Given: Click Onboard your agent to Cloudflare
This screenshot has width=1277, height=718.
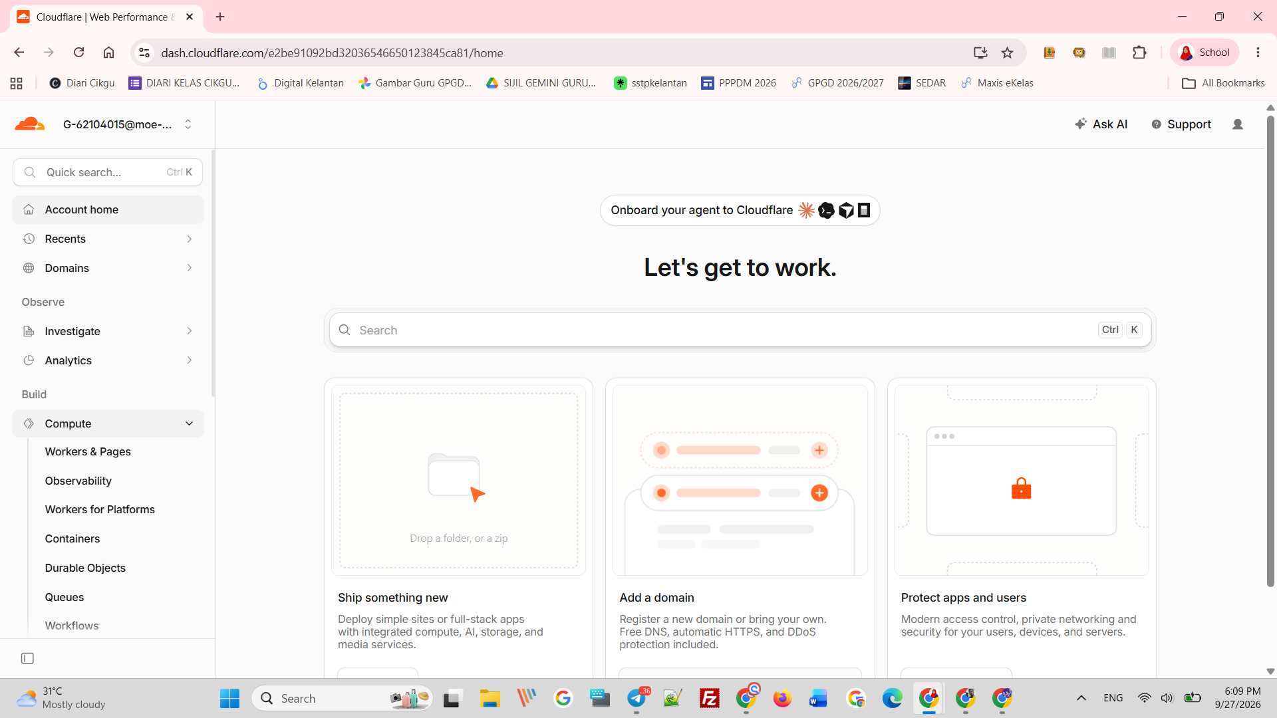Looking at the screenshot, I should click(x=740, y=210).
